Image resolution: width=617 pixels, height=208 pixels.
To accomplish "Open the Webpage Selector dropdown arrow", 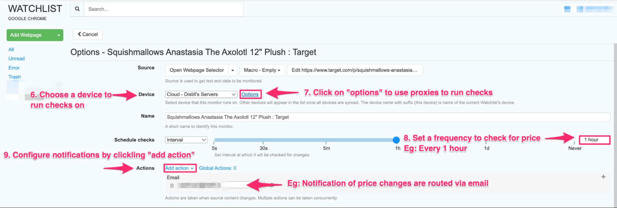I will point(233,70).
